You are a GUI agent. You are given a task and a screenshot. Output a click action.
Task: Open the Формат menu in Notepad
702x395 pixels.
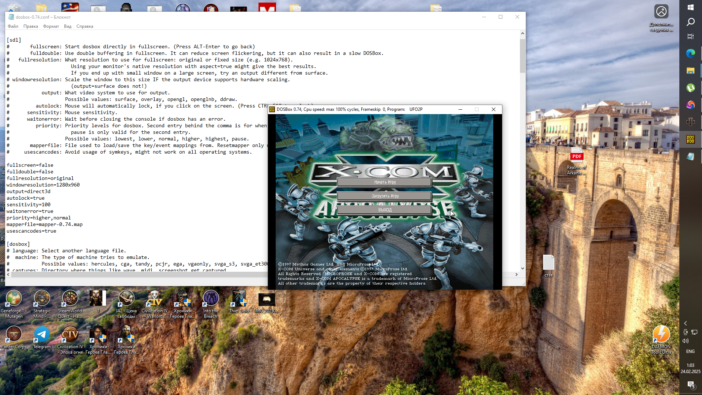tap(51, 26)
